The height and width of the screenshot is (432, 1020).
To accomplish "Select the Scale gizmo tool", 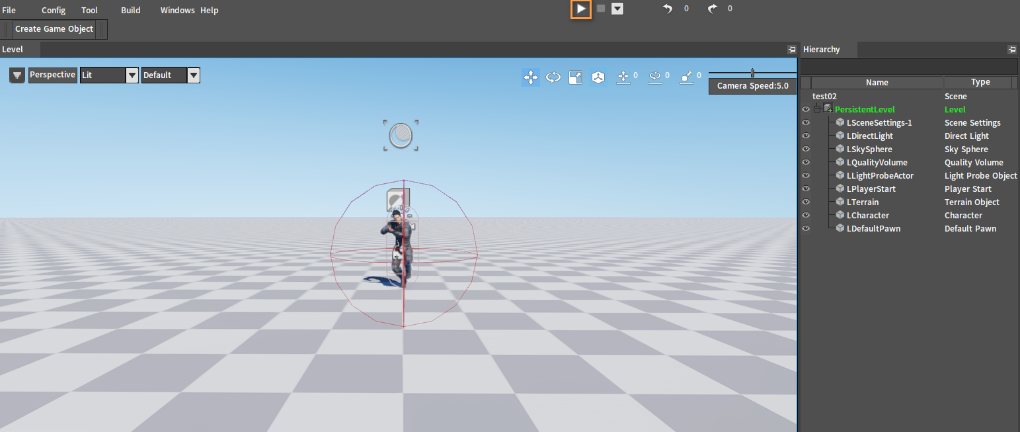I will 576,77.
